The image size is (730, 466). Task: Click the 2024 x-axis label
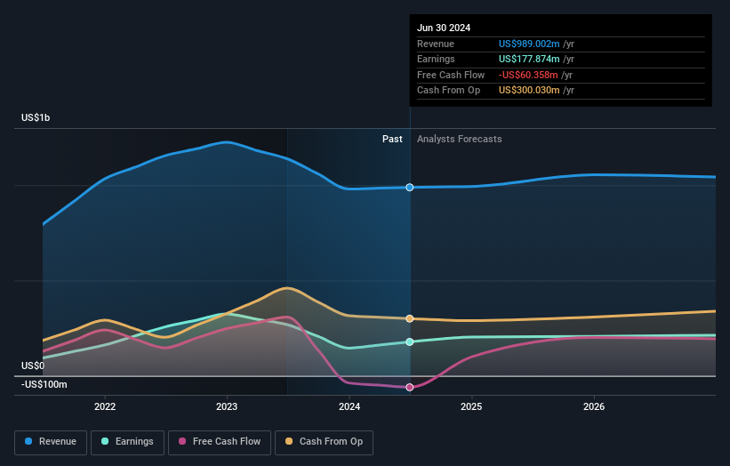pos(349,406)
